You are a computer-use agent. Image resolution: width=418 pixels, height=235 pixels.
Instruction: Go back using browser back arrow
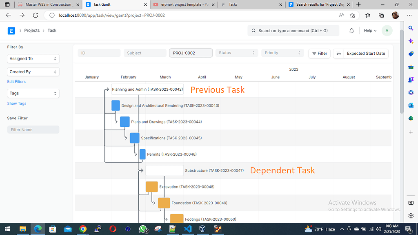tap(9, 15)
